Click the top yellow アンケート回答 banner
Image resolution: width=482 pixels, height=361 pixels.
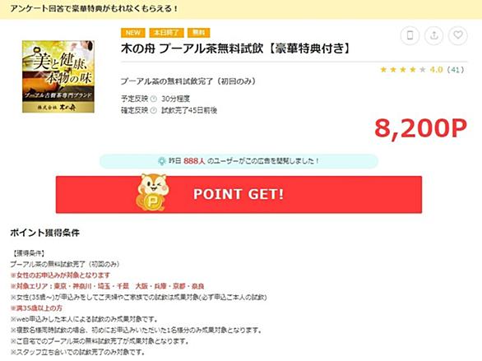click(241, 9)
